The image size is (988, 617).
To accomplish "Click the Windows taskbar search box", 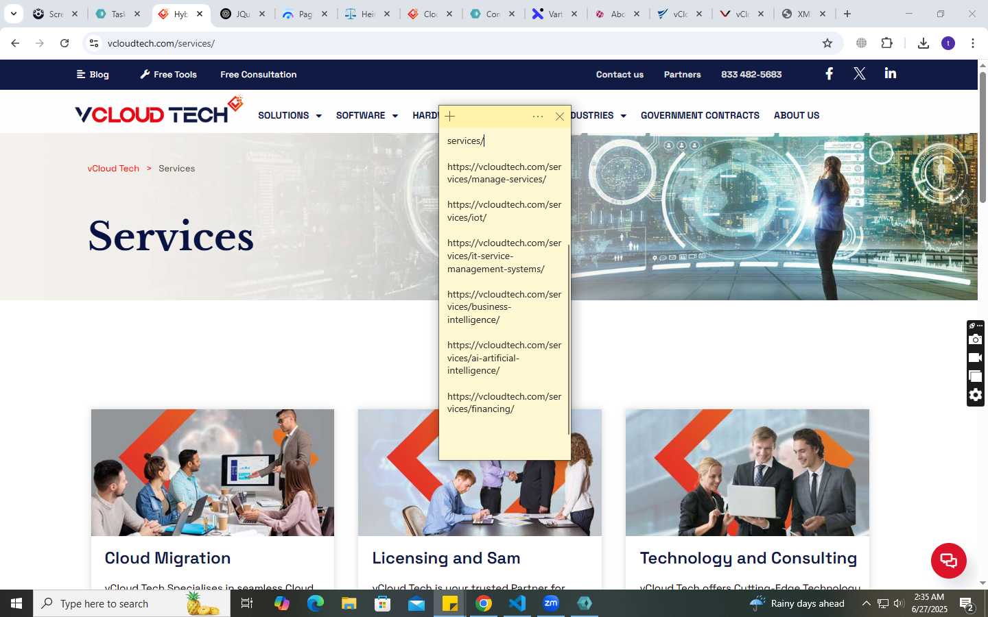I will [x=132, y=603].
